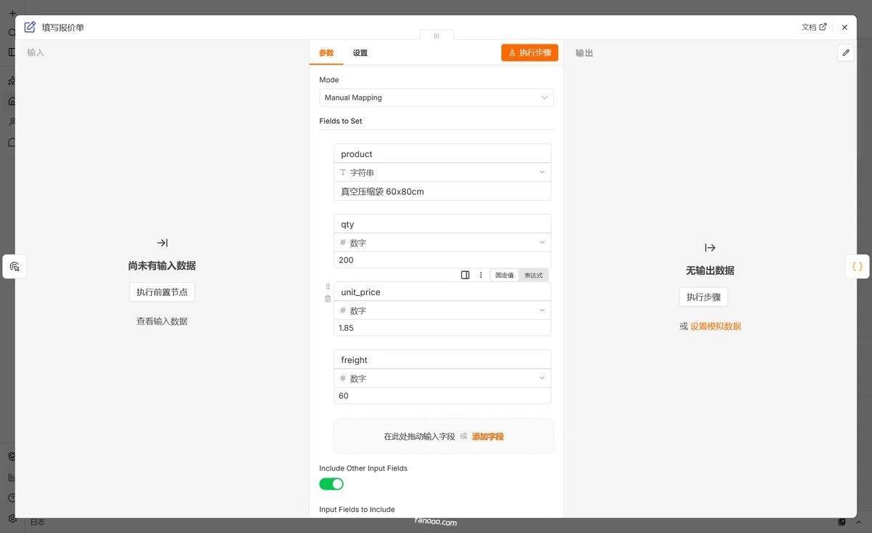Select the 固定值 fixed value mode
The height and width of the screenshot is (533, 872).
click(x=504, y=275)
